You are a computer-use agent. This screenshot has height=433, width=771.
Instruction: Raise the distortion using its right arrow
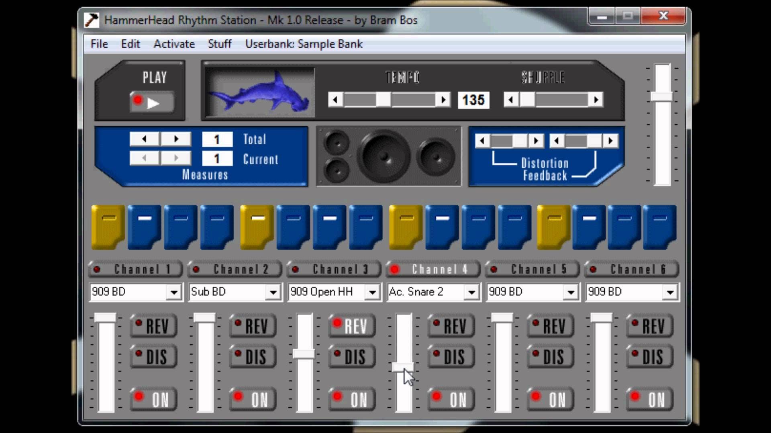535,141
